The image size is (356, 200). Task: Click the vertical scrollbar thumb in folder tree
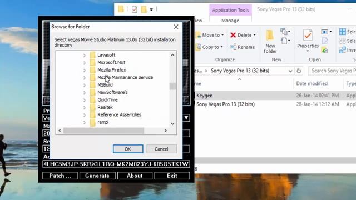click(x=172, y=86)
